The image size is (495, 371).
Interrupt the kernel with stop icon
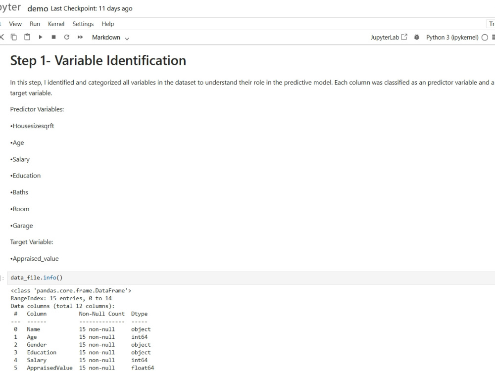[53, 37]
